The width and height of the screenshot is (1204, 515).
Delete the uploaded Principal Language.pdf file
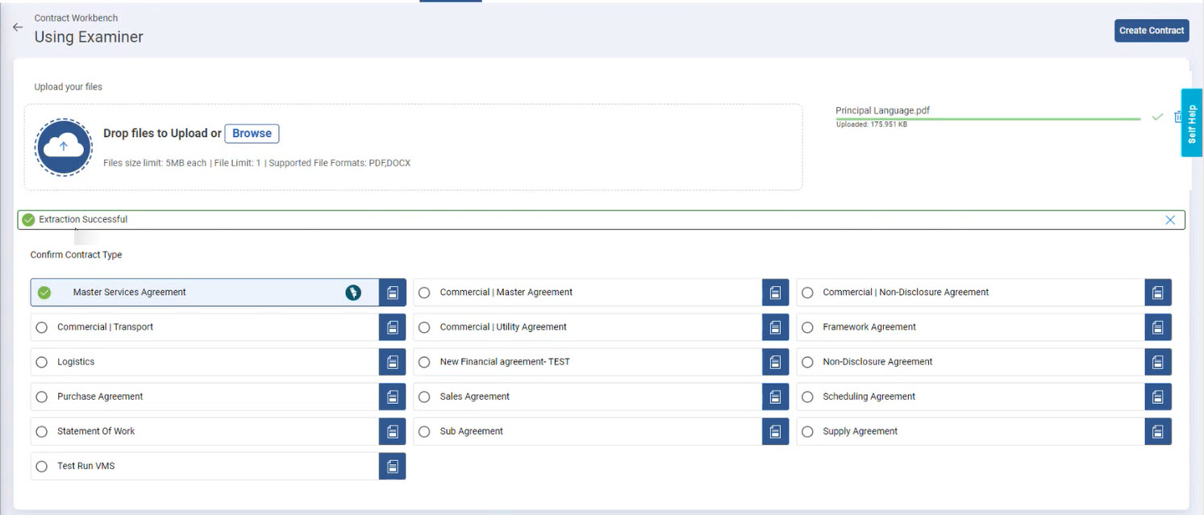click(x=1178, y=117)
